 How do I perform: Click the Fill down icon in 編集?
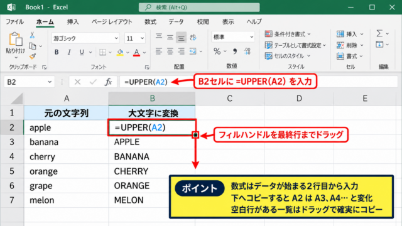point(379,45)
